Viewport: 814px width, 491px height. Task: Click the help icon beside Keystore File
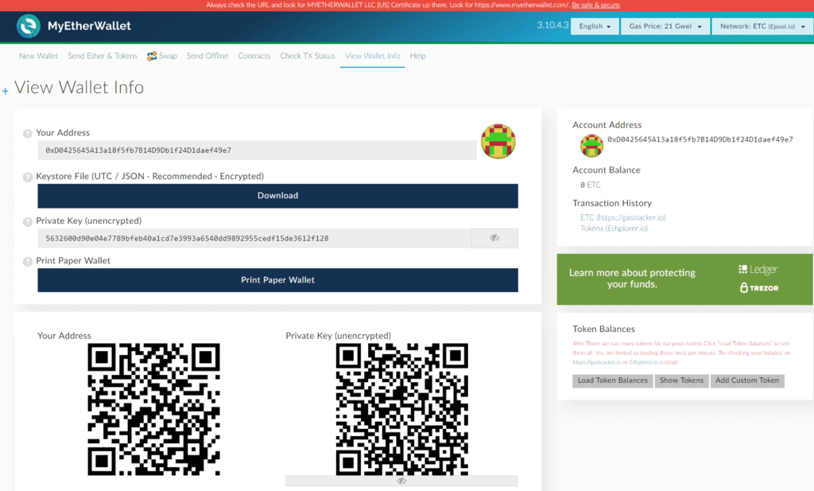click(x=29, y=176)
